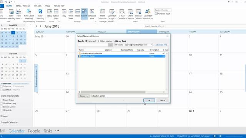Check the Helpdesk checkbox in Team group
The height and width of the screenshot is (138, 246).
tap(2, 110)
